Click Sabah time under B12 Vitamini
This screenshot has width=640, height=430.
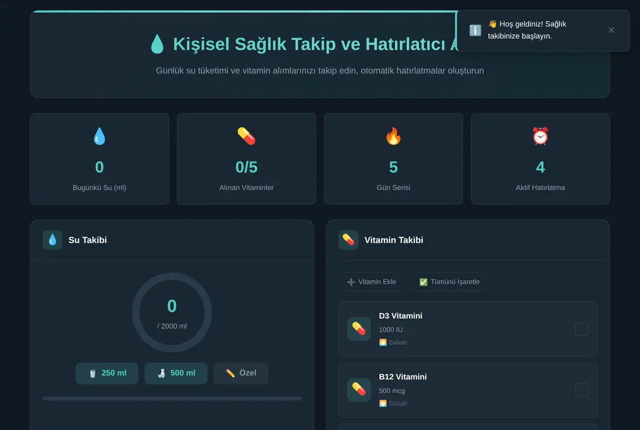coord(393,403)
